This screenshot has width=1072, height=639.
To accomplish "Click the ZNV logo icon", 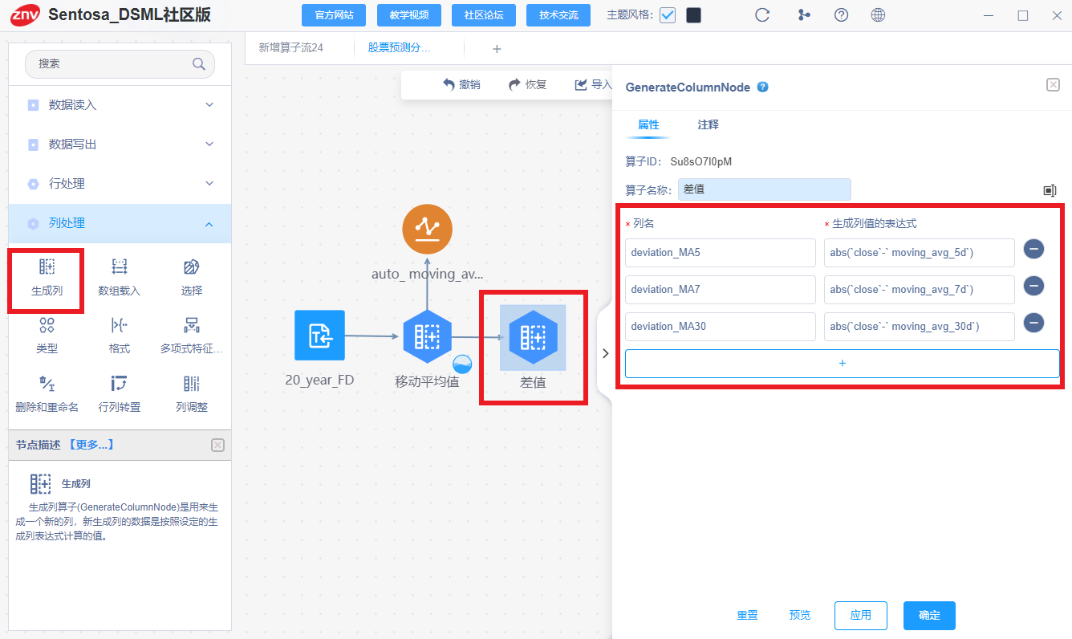I will click(25, 15).
